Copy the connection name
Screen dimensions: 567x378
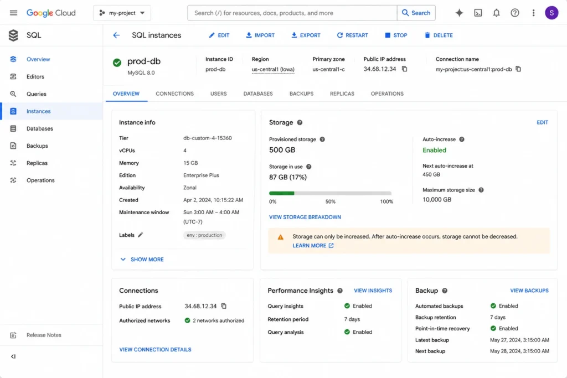click(x=518, y=69)
